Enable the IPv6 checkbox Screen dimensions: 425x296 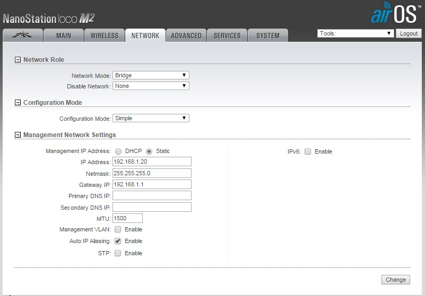(308, 151)
